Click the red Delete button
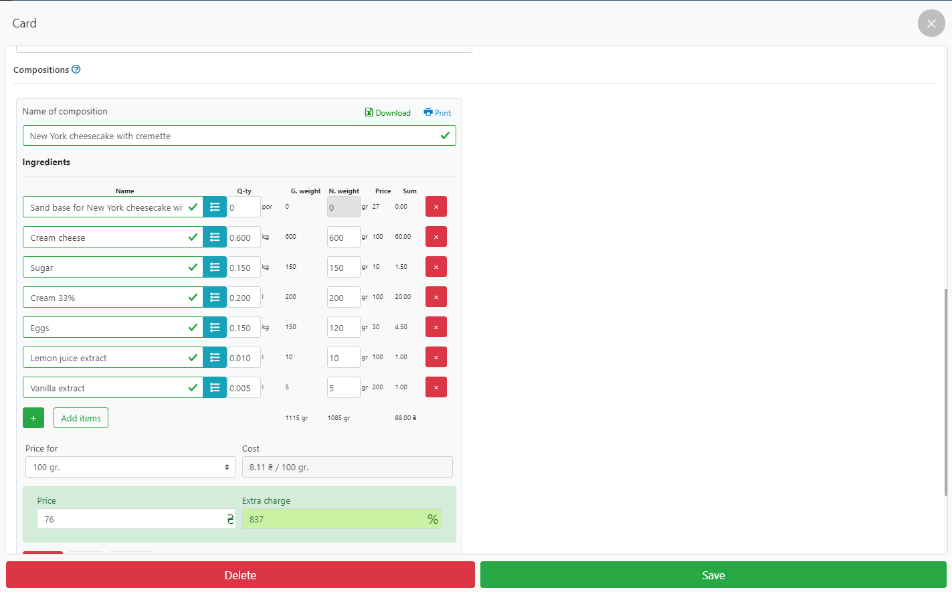Viewport: 952px width, 592px height. [240, 575]
